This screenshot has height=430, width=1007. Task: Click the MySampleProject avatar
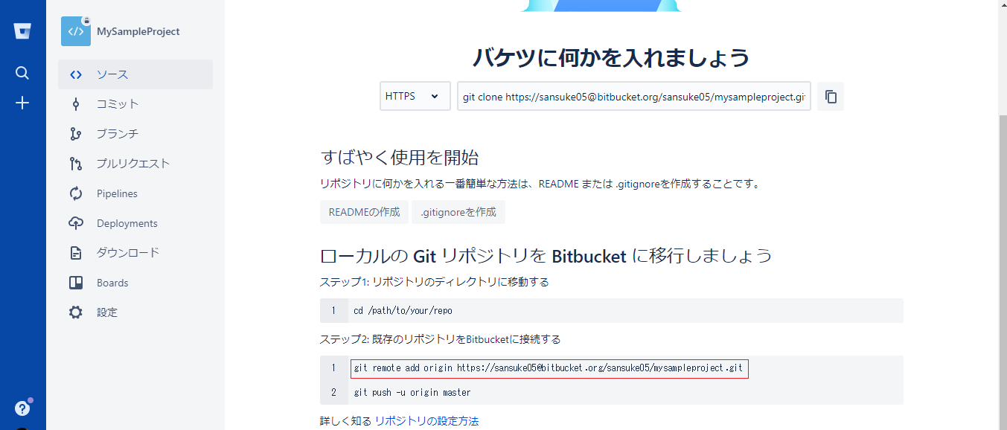click(75, 31)
